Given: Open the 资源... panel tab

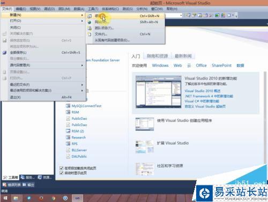Looking at the screenshot, I should (45, 177).
